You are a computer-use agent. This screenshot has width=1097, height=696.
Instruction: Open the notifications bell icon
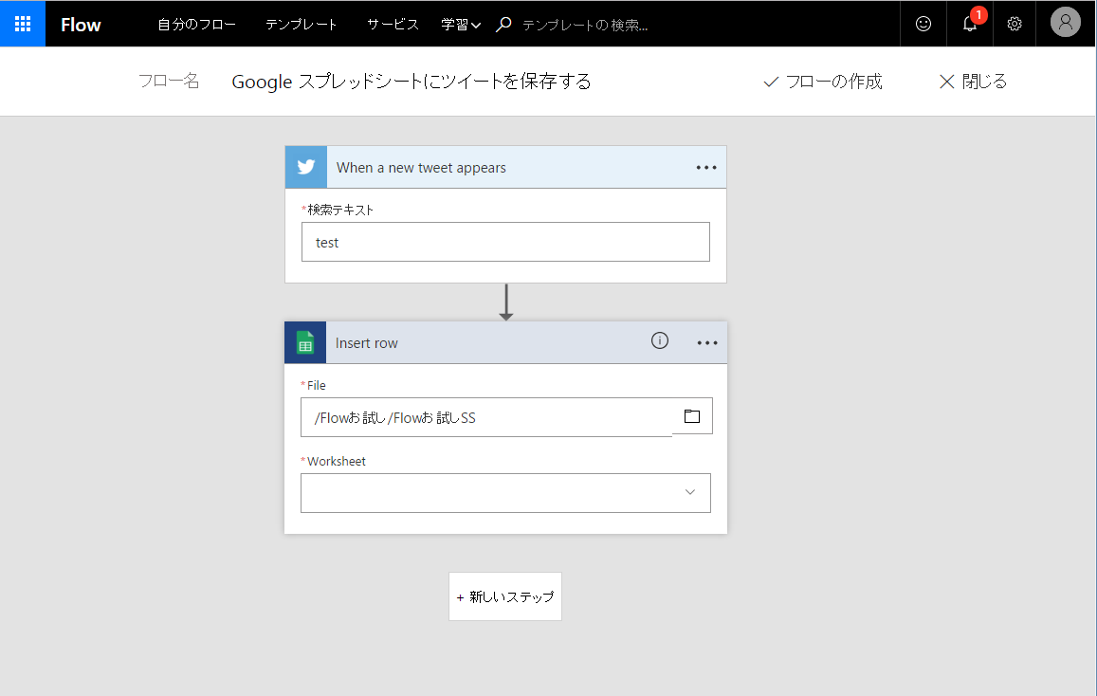[x=970, y=24]
